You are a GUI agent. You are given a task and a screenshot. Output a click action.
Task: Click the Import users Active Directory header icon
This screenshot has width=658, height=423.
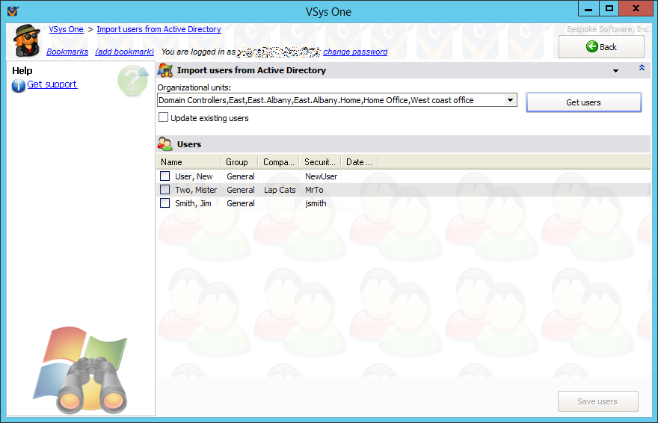(x=165, y=70)
